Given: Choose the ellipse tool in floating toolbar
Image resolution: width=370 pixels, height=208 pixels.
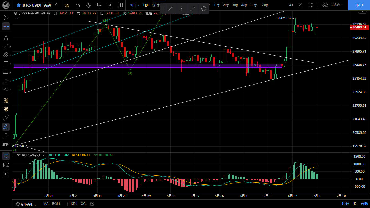Looking at the screenshot, I should point(204,9).
